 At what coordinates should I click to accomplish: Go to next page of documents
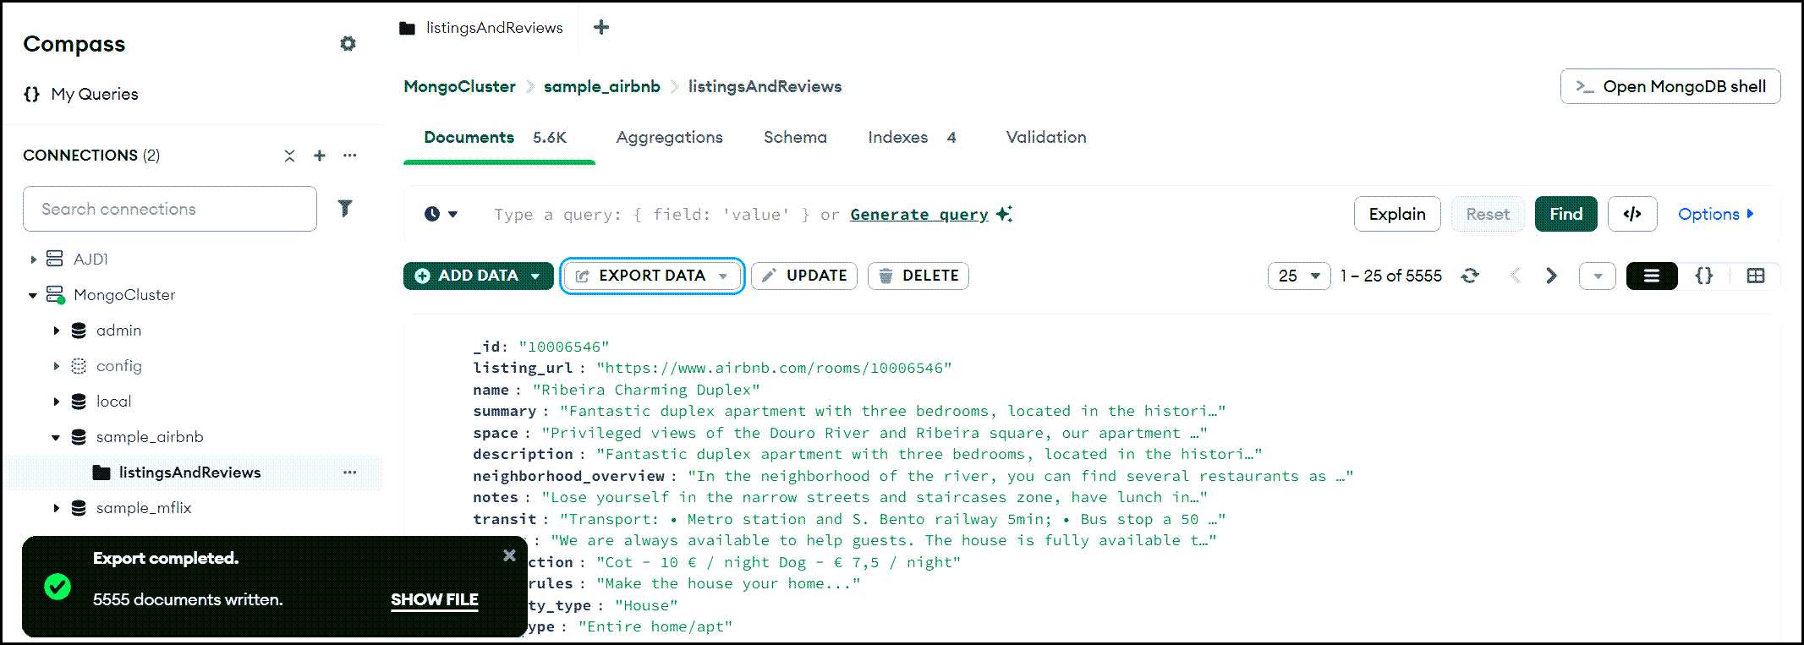[x=1551, y=276]
